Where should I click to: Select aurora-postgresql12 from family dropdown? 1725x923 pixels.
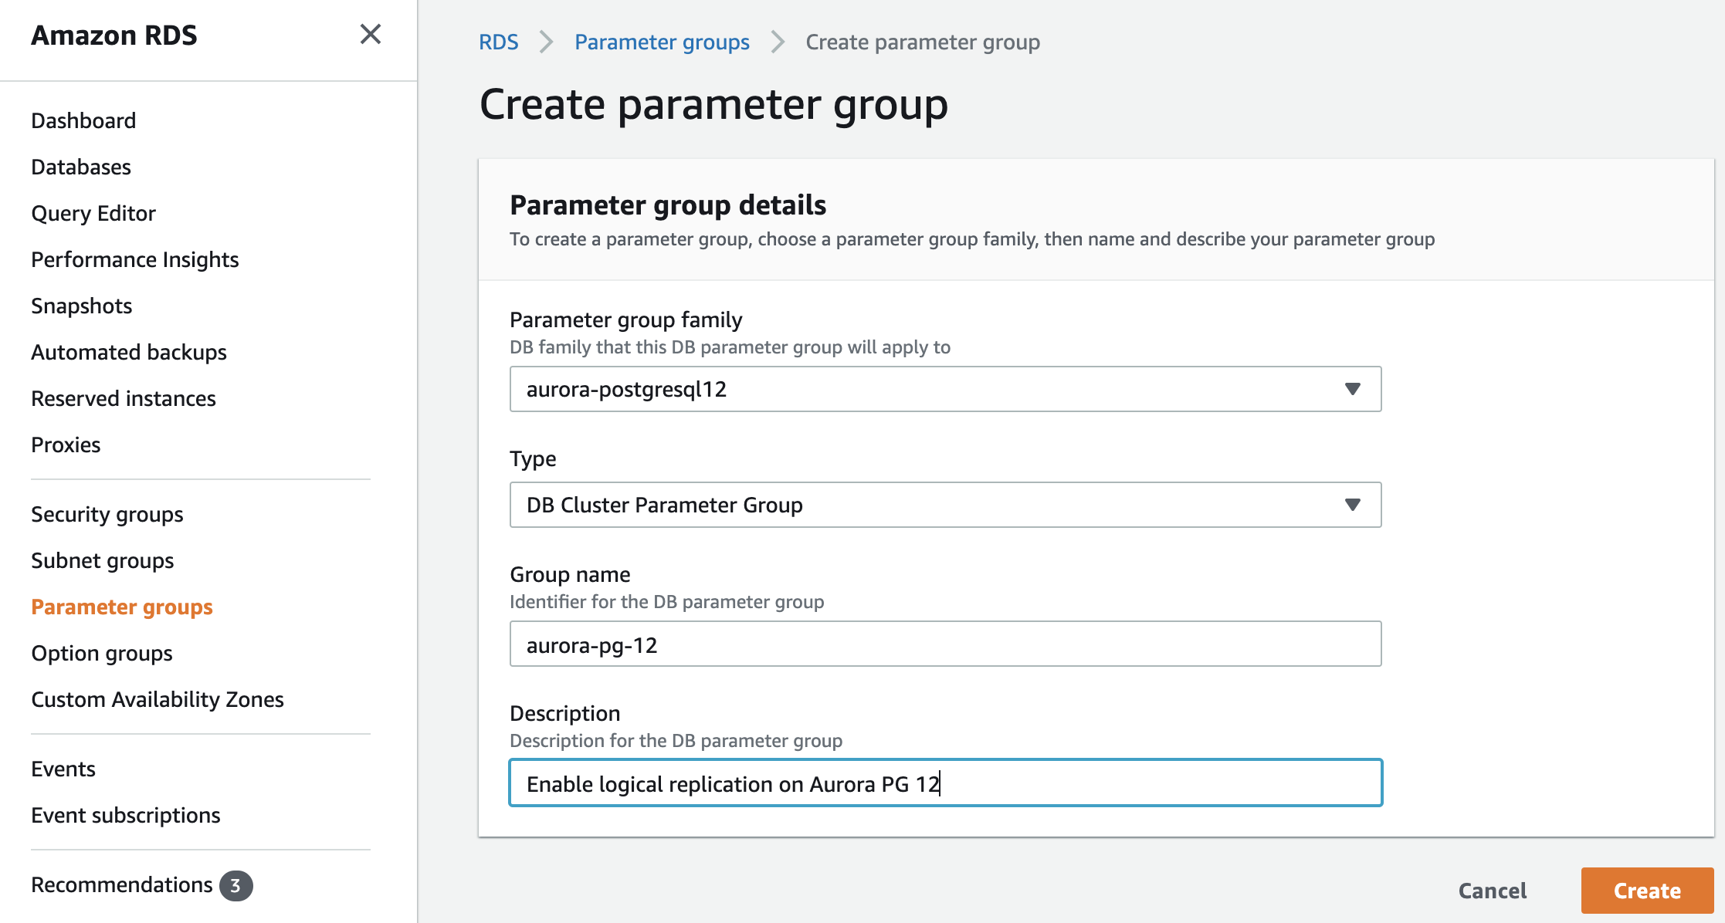[944, 388]
